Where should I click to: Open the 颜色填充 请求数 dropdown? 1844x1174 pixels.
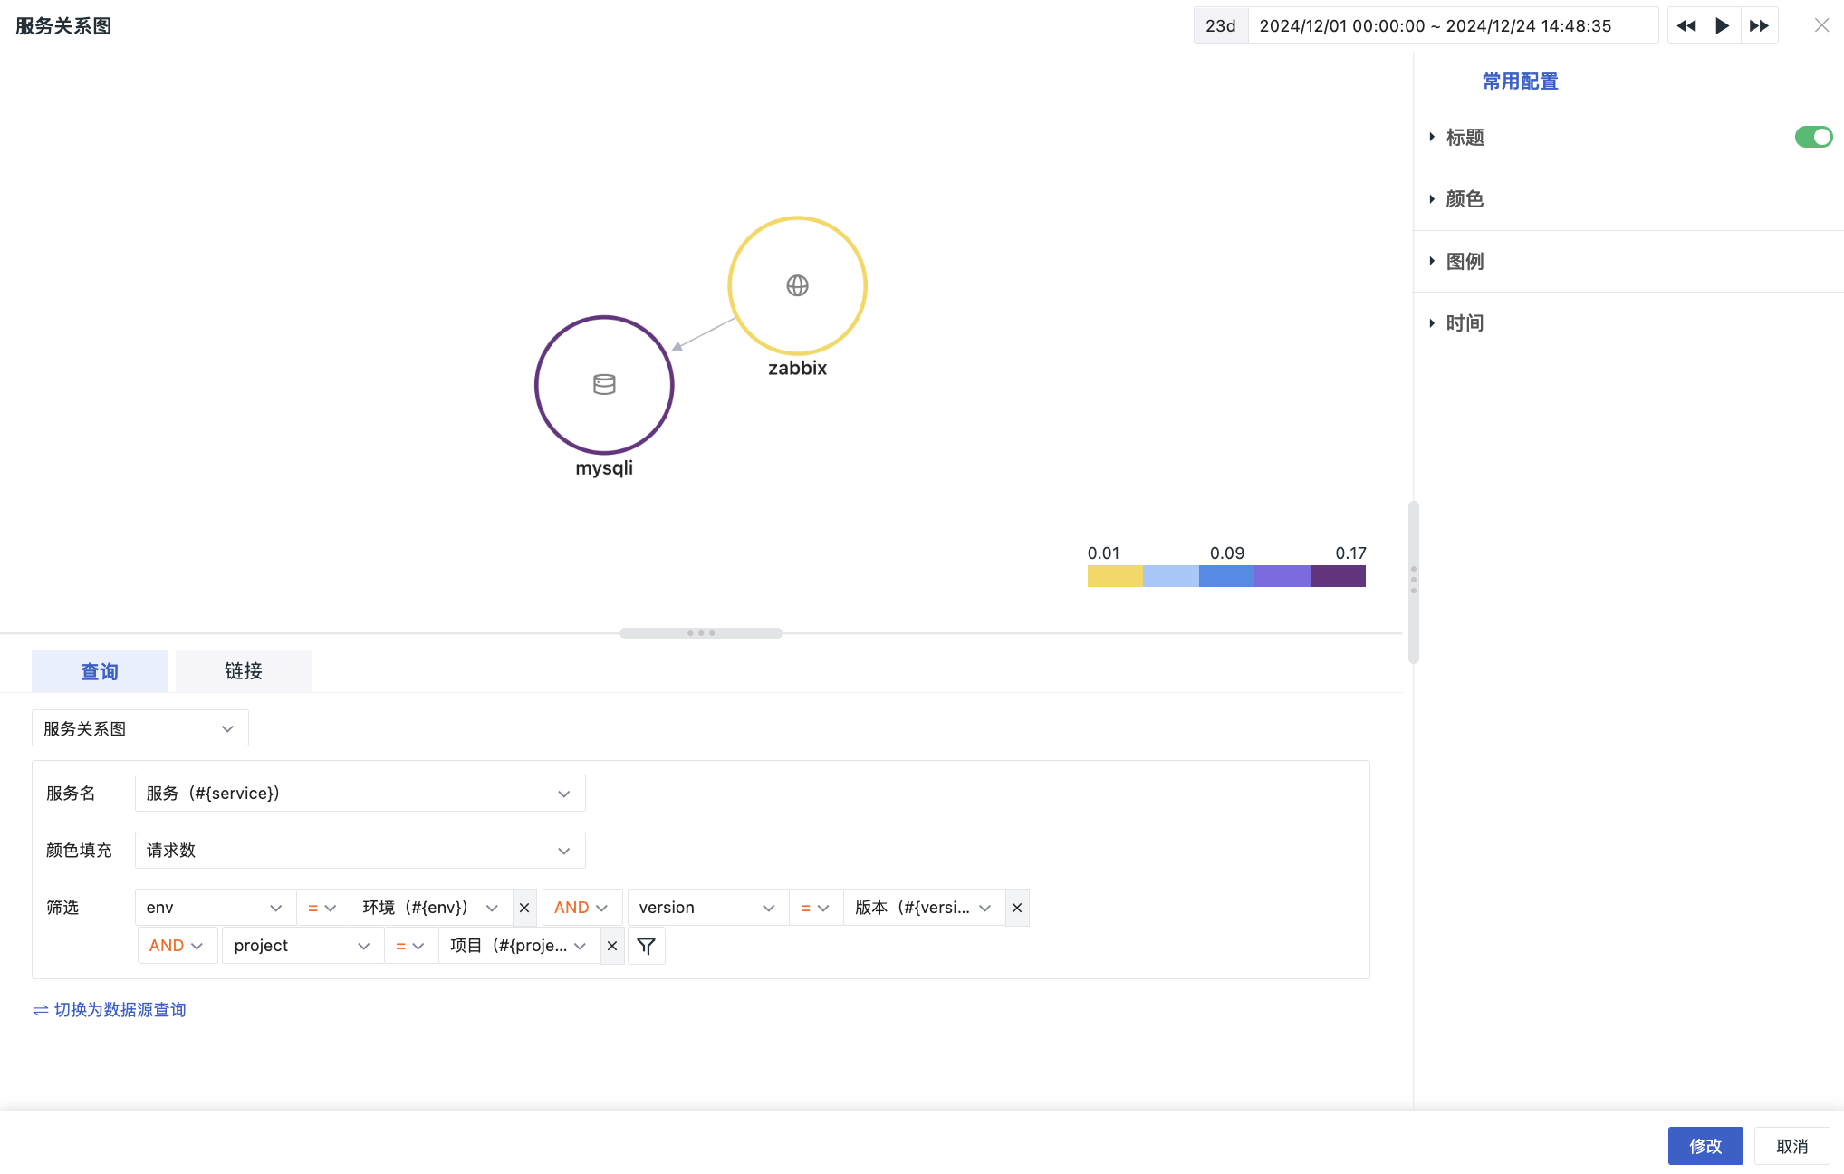click(360, 851)
